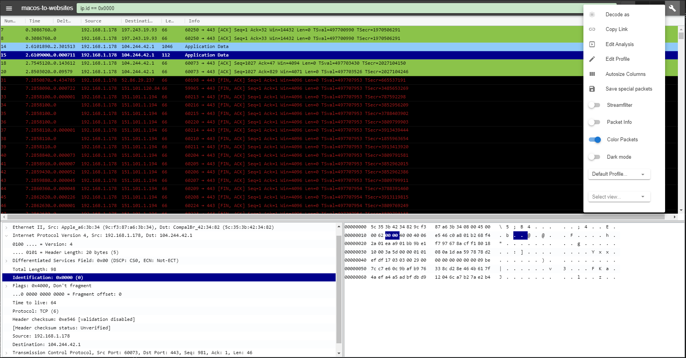Collapse the Internet Protocol Version 4 node
The width and height of the screenshot is (686, 358).
coord(7,236)
